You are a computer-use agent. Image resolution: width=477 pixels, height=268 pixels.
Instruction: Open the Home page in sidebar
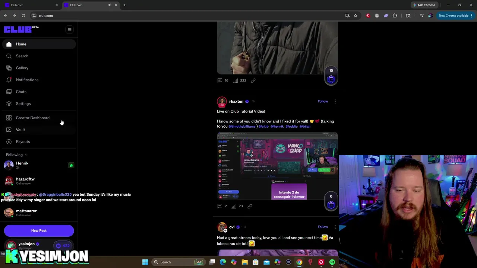(x=39, y=44)
